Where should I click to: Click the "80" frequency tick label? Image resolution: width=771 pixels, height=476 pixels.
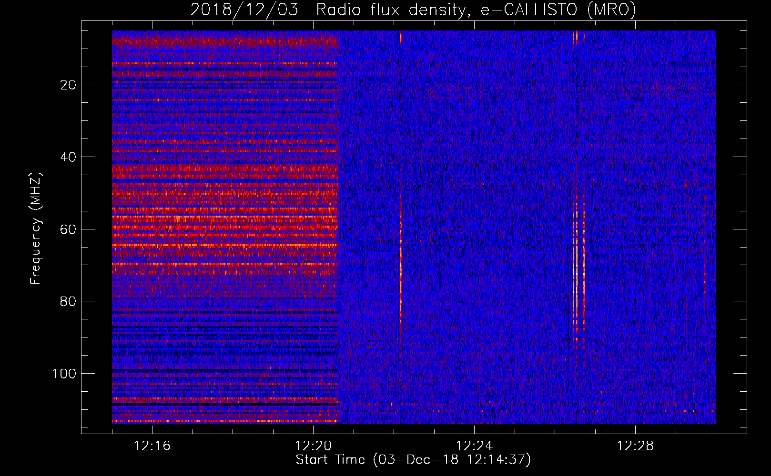[69, 301]
